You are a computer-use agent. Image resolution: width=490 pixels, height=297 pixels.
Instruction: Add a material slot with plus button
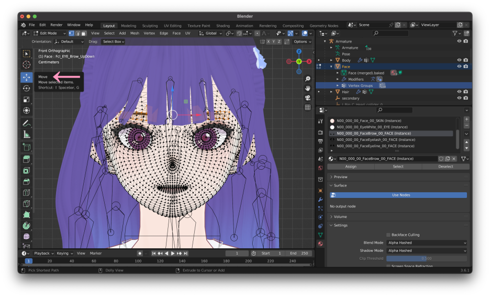466,119
